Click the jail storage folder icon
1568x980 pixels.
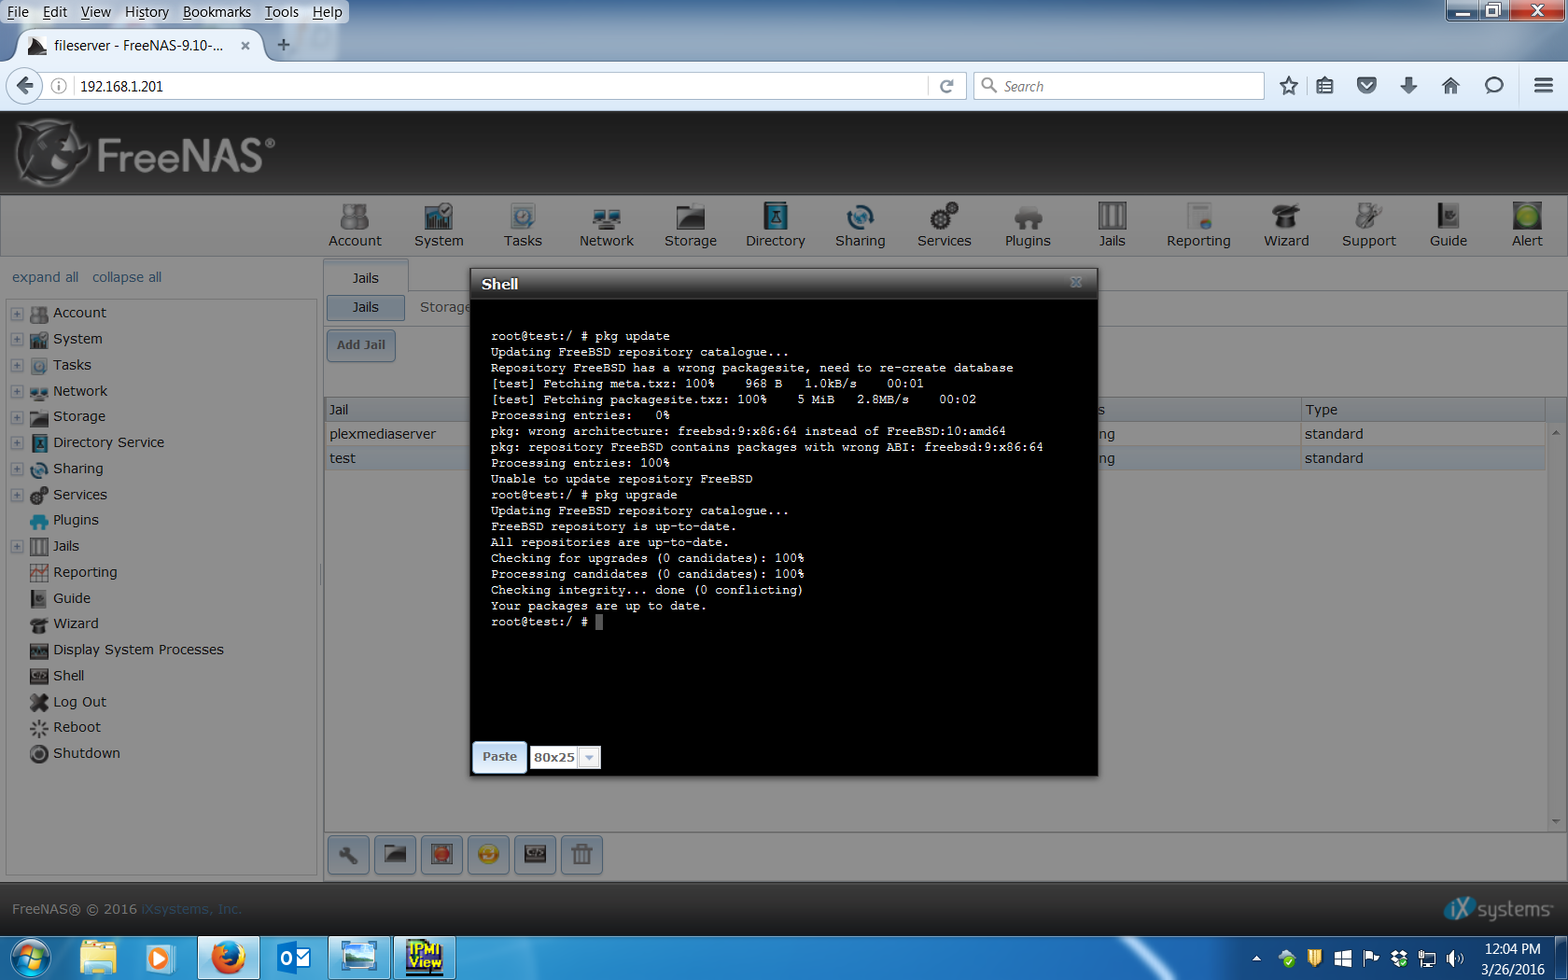coord(395,854)
